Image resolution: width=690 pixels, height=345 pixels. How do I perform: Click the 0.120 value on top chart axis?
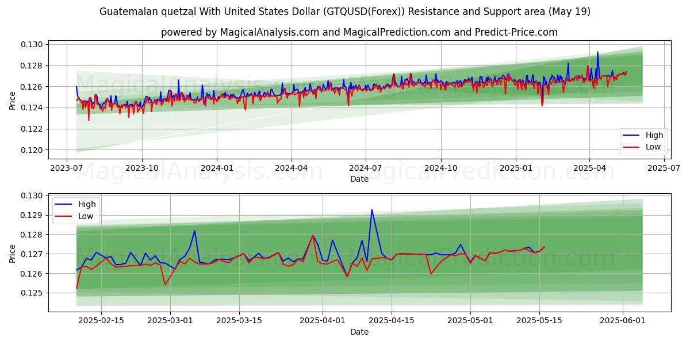tap(33, 150)
